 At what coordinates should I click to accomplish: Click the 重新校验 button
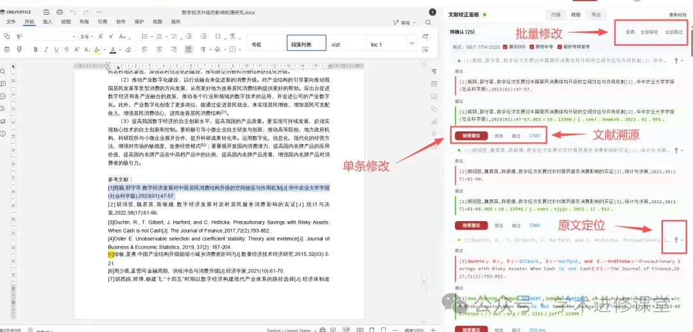(678, 15)
